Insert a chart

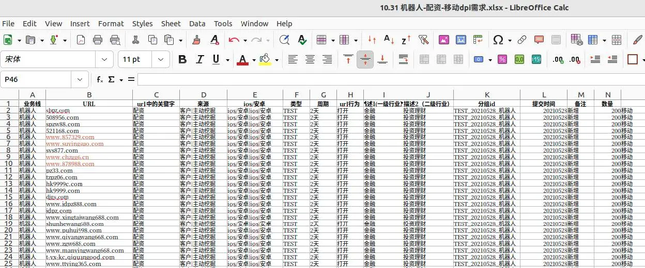point(461,40)
